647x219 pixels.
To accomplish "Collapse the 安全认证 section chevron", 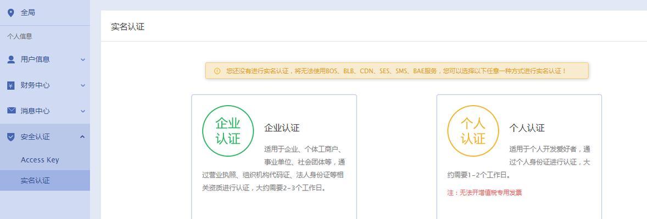I will 83,137.
